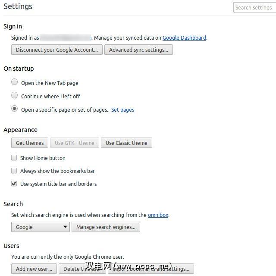Click Delete this user button
The image size is (276, 276).
[82, 269]
